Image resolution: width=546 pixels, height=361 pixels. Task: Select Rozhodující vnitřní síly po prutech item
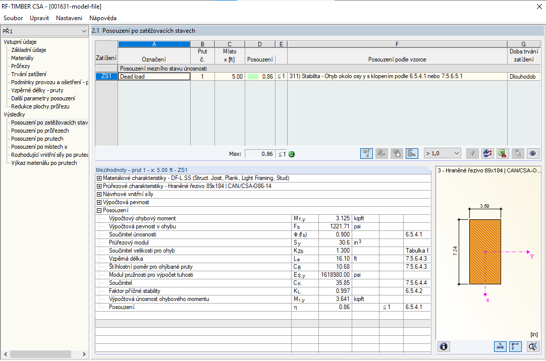click(x=49, y=155)
